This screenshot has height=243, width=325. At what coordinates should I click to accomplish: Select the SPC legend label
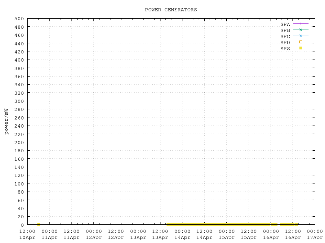pos(285,36)
